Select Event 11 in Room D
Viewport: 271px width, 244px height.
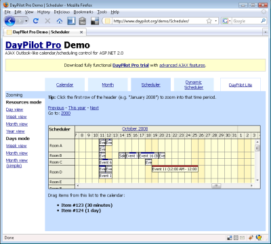(x=175, y=169)
